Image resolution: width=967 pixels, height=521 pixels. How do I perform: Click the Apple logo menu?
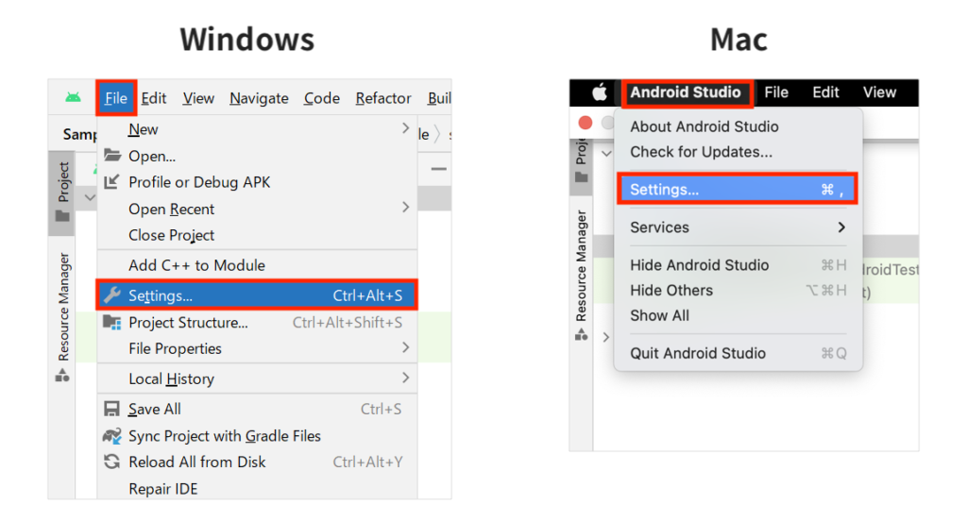(600, 92)
